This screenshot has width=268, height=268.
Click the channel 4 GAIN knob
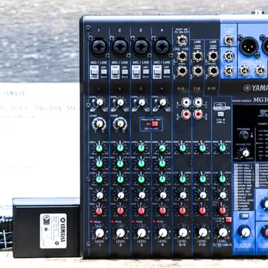point(163,103)
